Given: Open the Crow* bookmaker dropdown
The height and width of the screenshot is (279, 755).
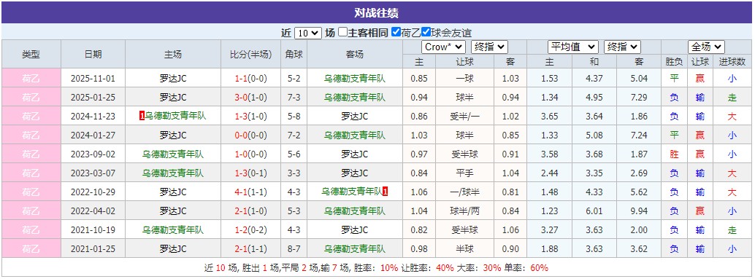Looking at the screenshot, I should point(443,47).
